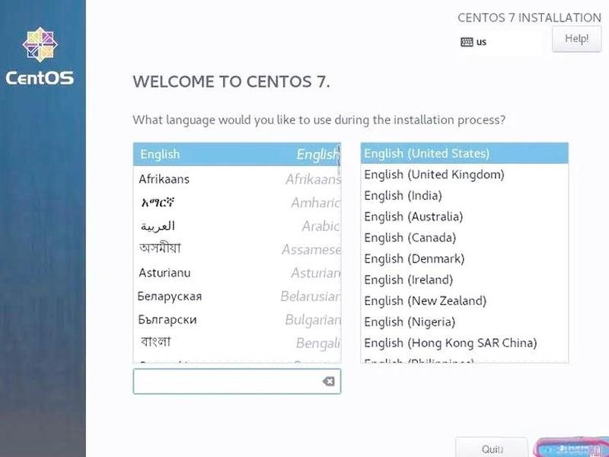This screenshot has width=609, height=457.
Task: Click the CentOS logo
Action: (40, 56)
